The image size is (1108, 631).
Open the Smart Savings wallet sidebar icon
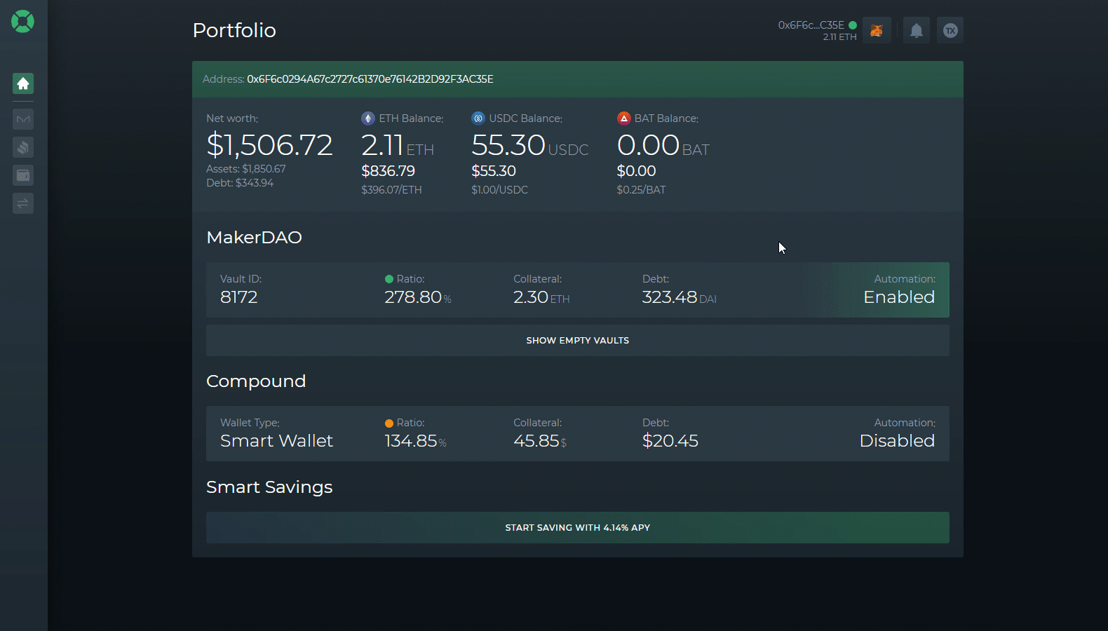[x=23, y=175]
